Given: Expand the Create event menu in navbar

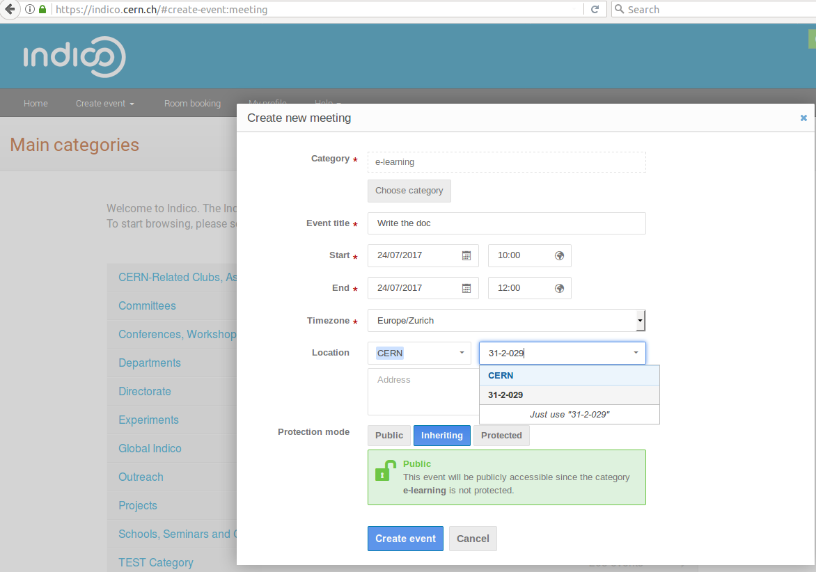Looking at the screenshot, I should 105,104.
